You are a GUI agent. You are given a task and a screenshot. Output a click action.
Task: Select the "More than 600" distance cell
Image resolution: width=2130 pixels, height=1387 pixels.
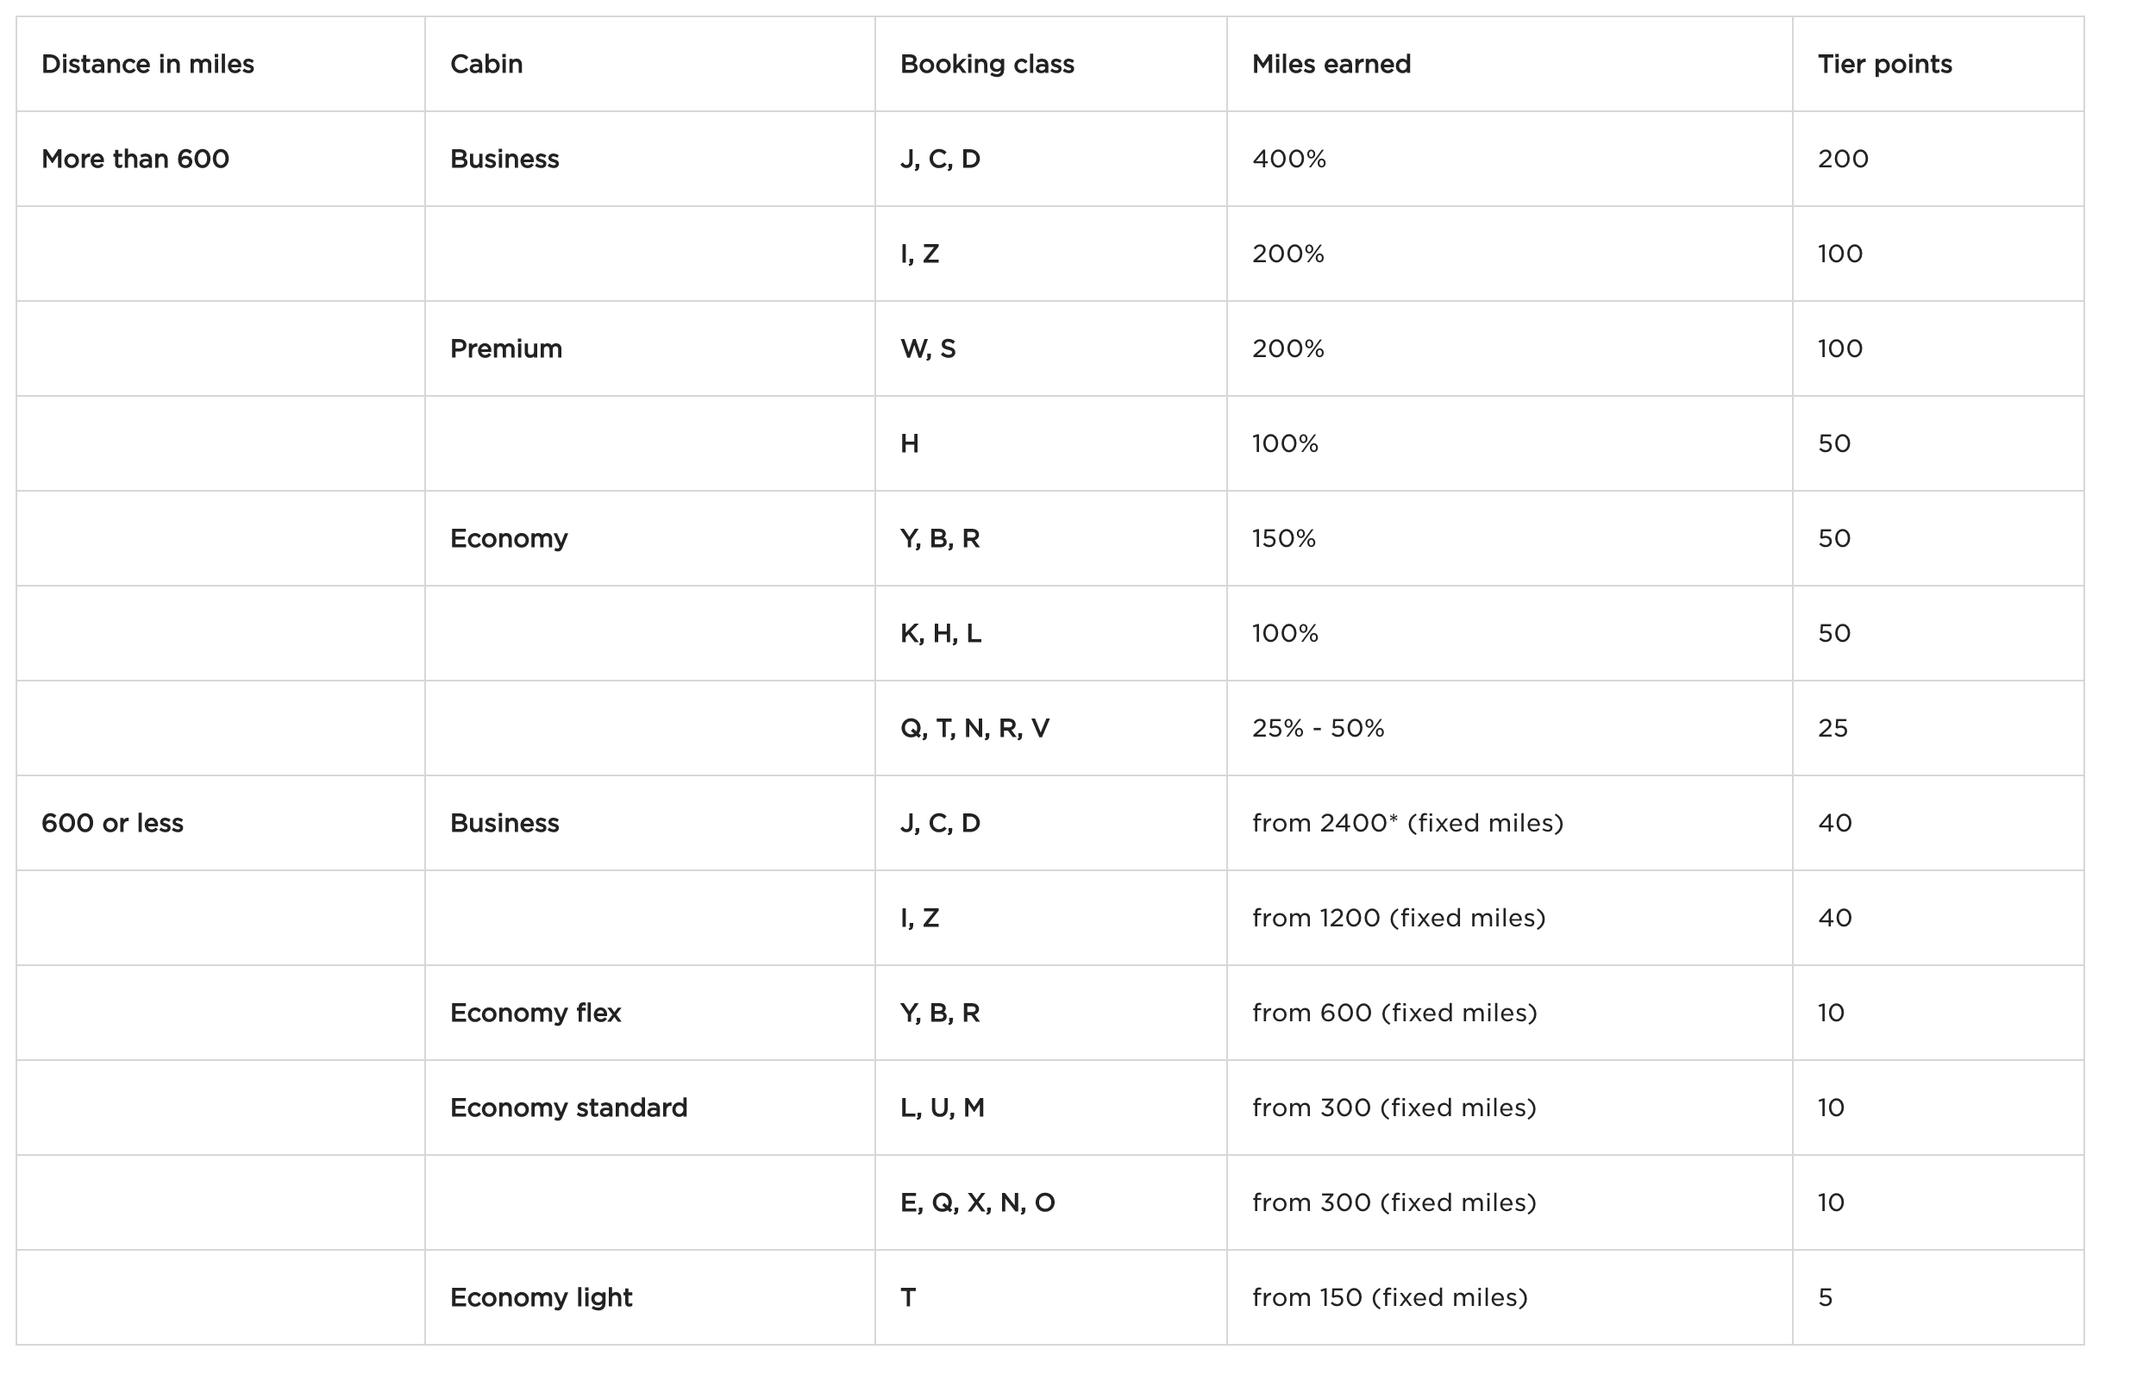(135, 160)
